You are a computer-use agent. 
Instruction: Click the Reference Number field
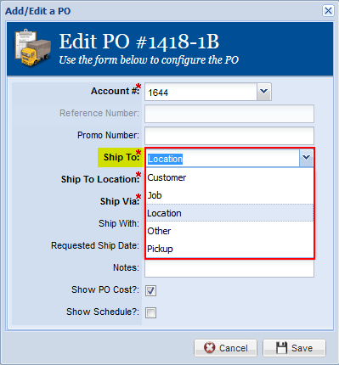click(229, 114)
